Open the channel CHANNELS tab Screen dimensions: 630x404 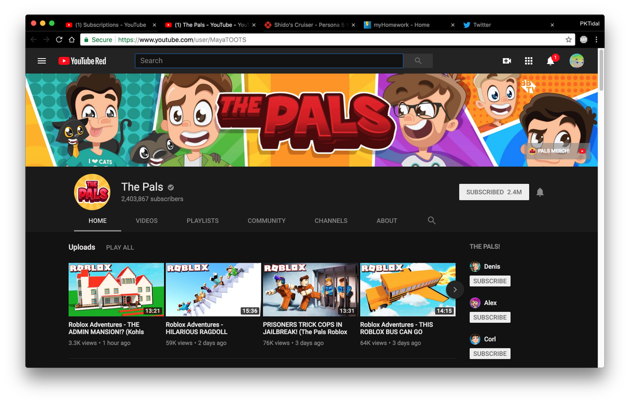(331, 220)
